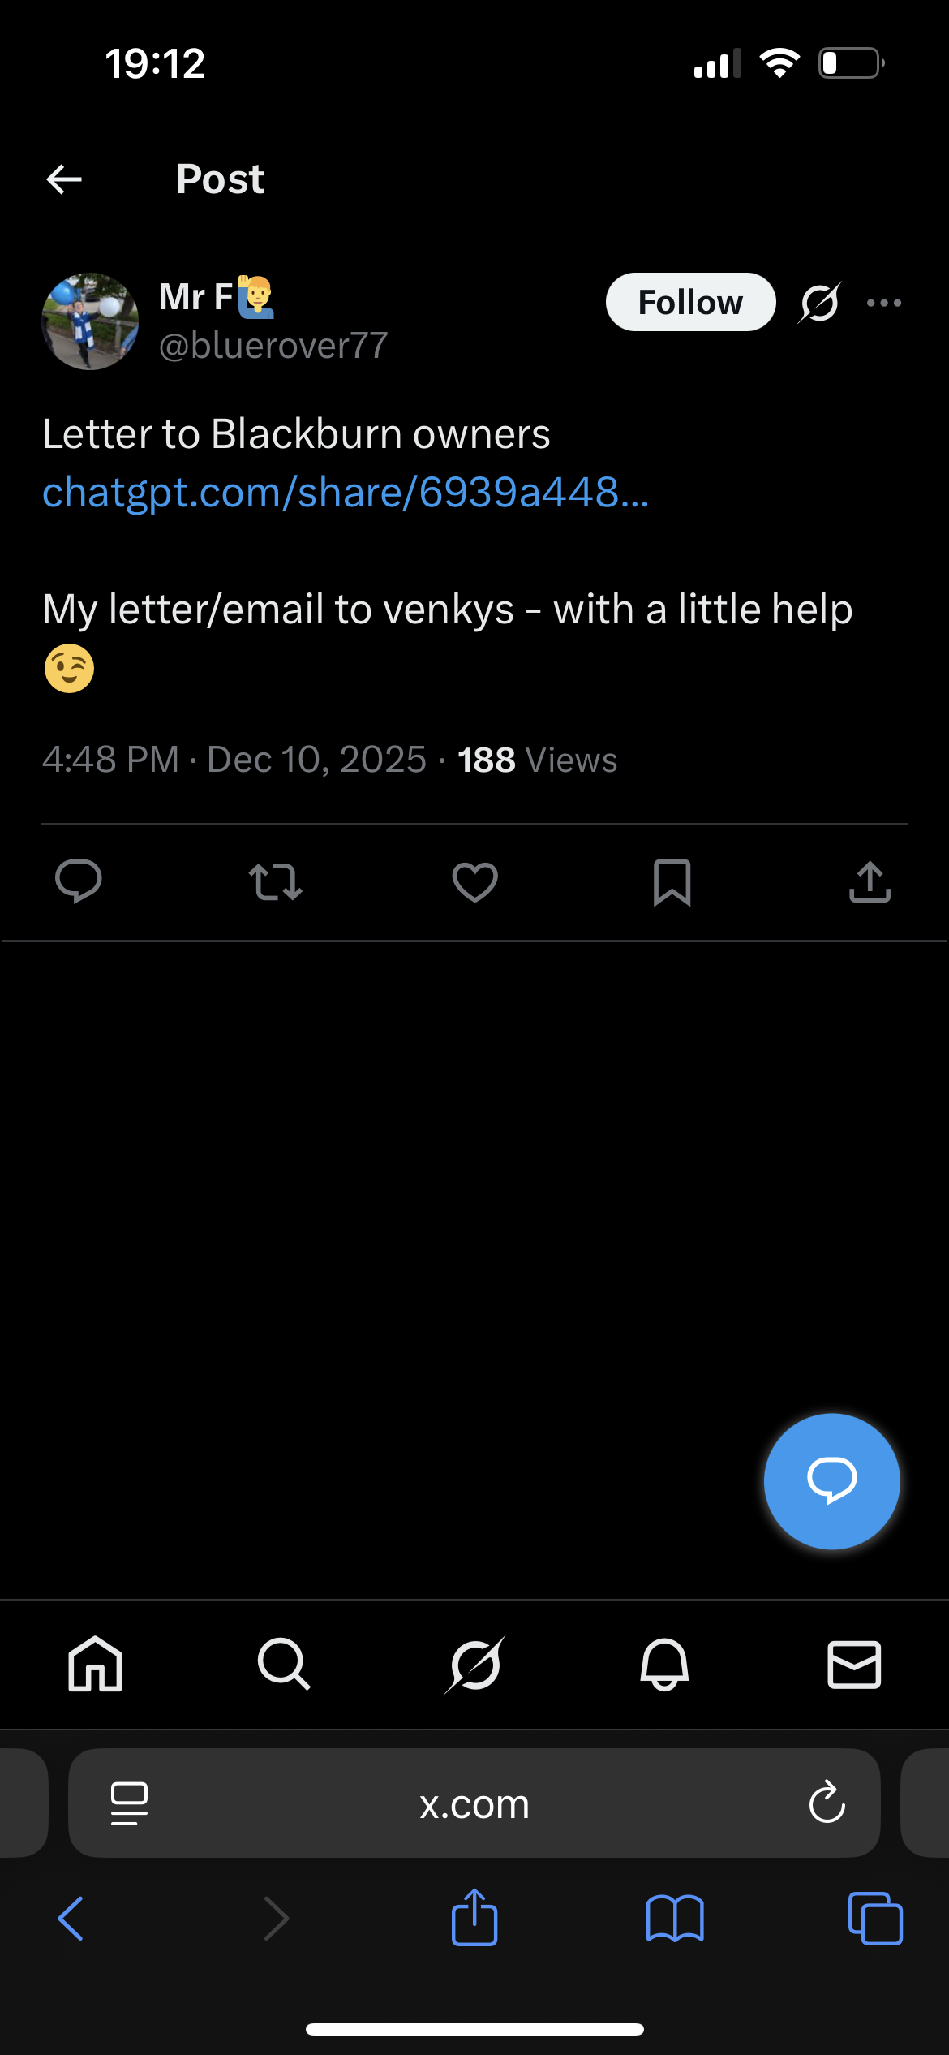The width and height of the screenshot is (949, 2055).
Task: Repost using the retweet arrows icon
Action: 276,882
